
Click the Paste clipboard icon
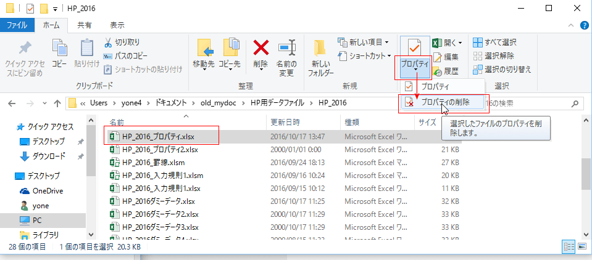pos(87,48)
